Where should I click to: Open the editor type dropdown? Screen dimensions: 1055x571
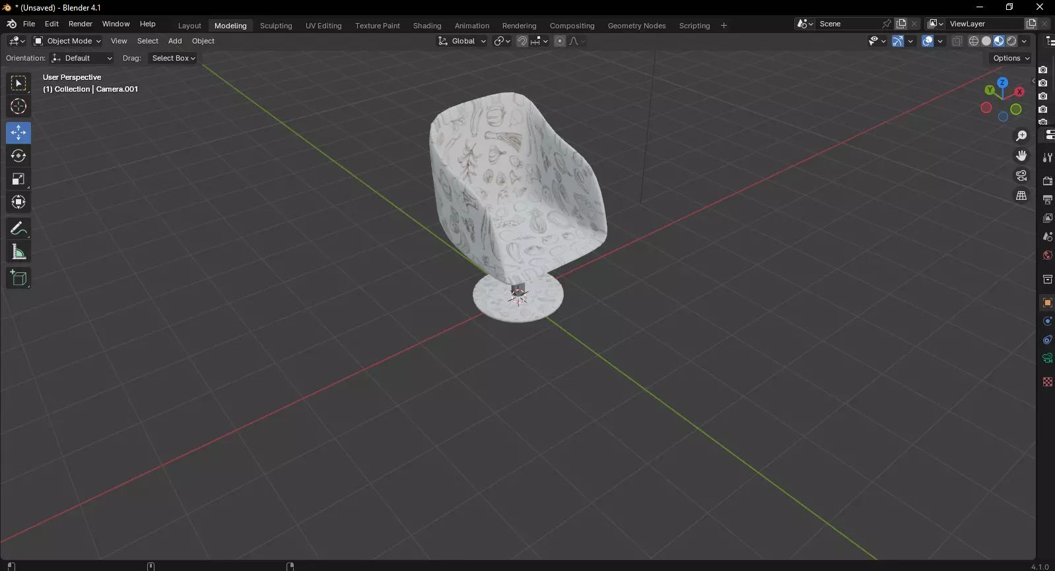[x=17, y=41]
